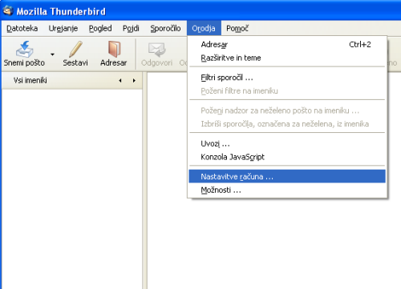The width and height of the screenshot is (401, 289).
Task: Open the Pogled menu
Action: pos(100,28)
